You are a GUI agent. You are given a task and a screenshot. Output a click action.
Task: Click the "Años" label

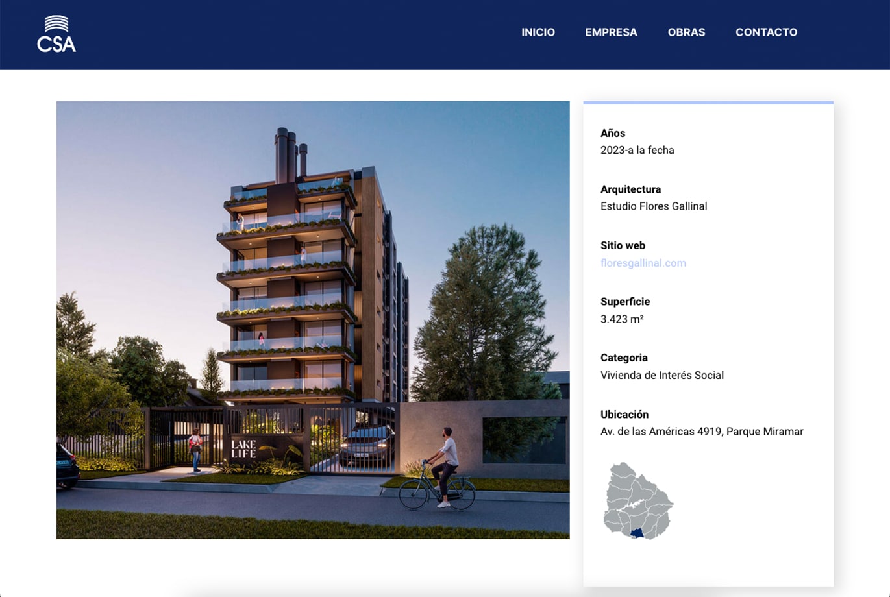pyautogui.click(x=613, y=133)
